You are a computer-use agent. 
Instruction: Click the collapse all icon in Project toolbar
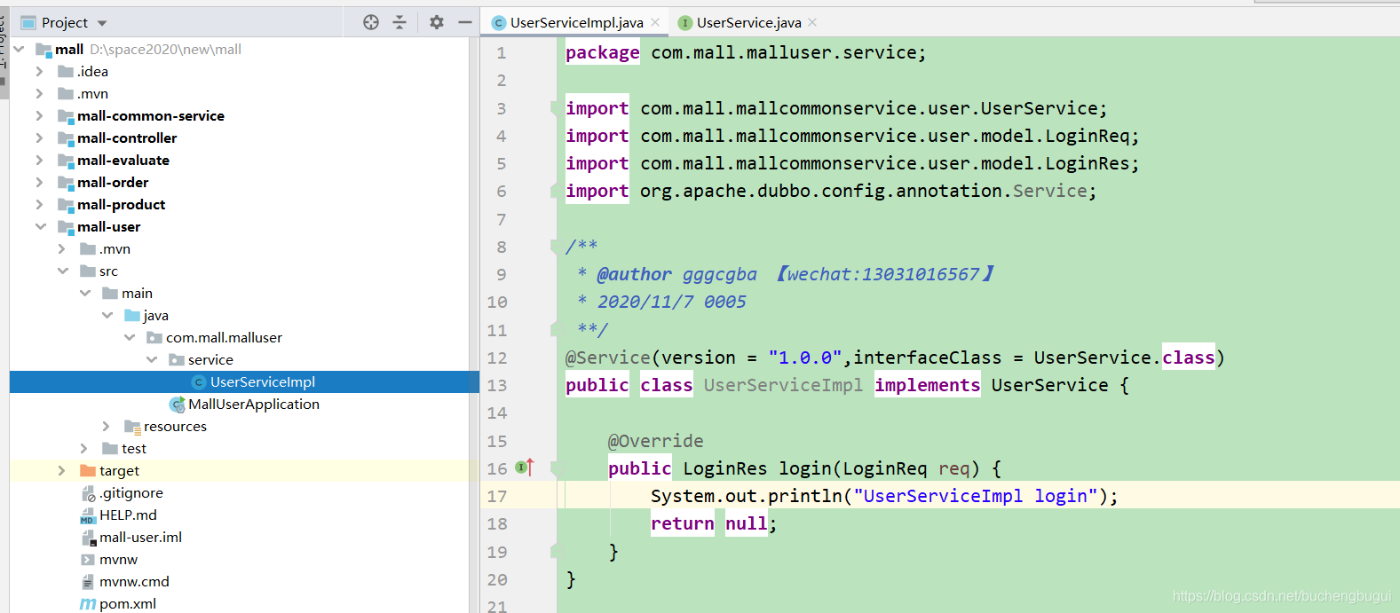[x=399, y=22]
